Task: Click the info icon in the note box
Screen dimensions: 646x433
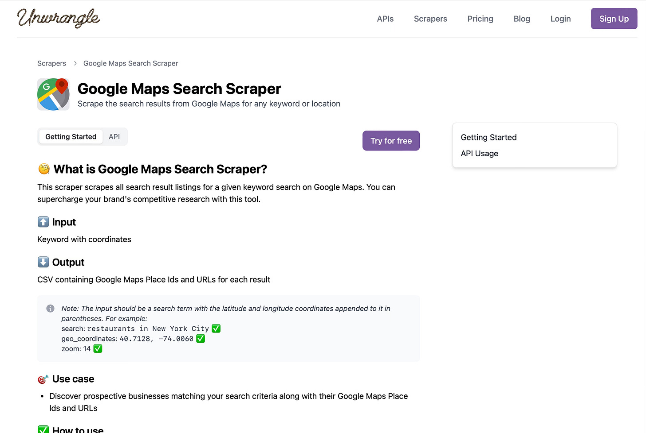Action: point(51,308)
